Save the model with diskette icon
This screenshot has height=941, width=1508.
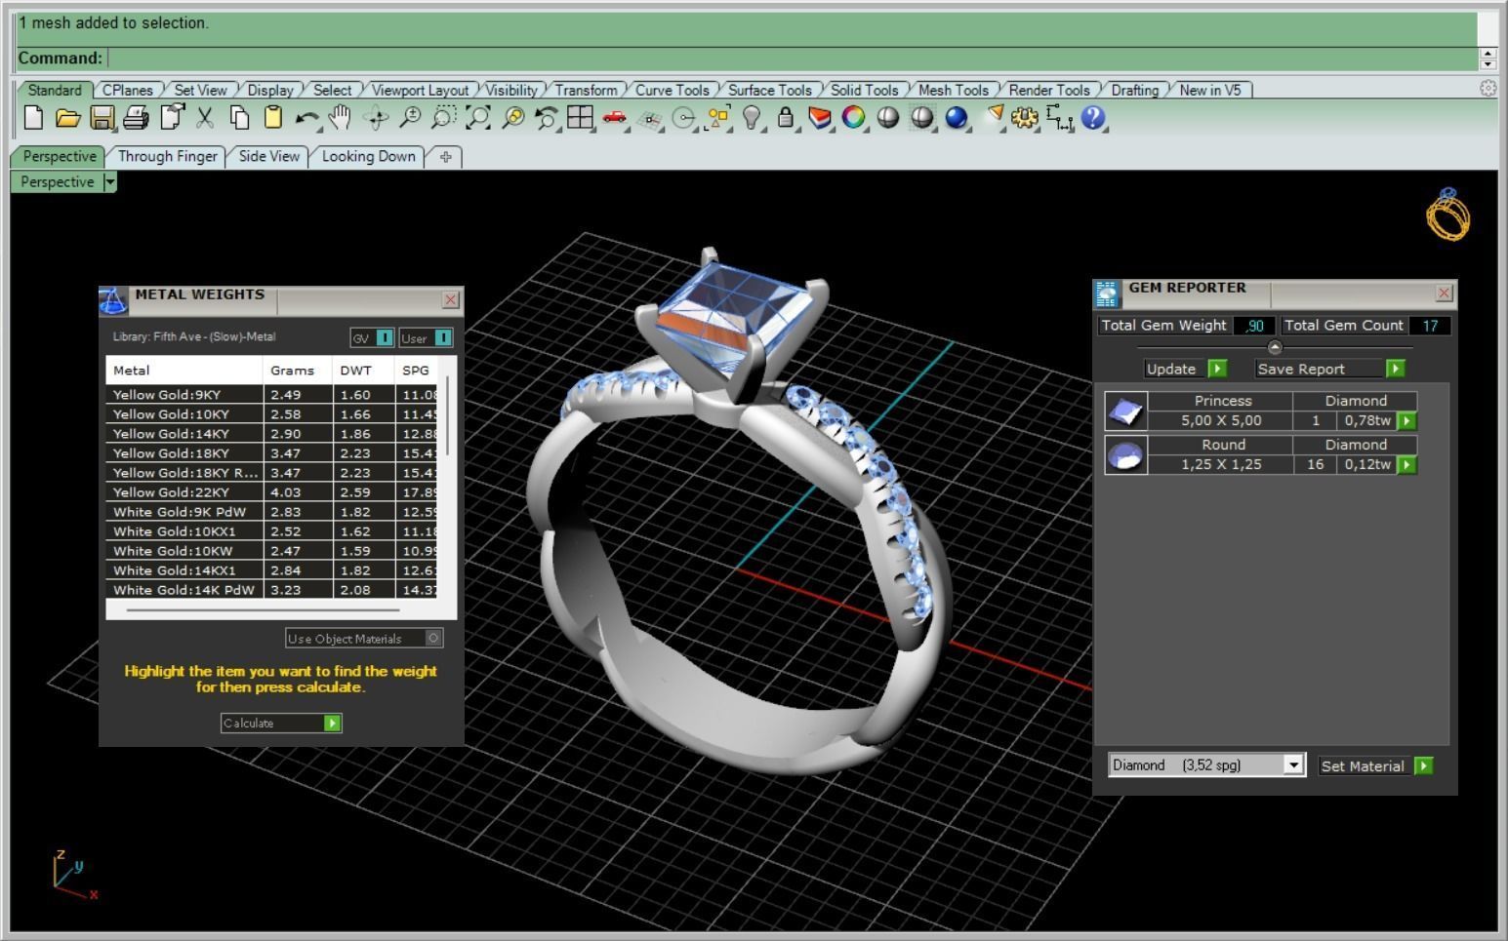pos(102,118)
